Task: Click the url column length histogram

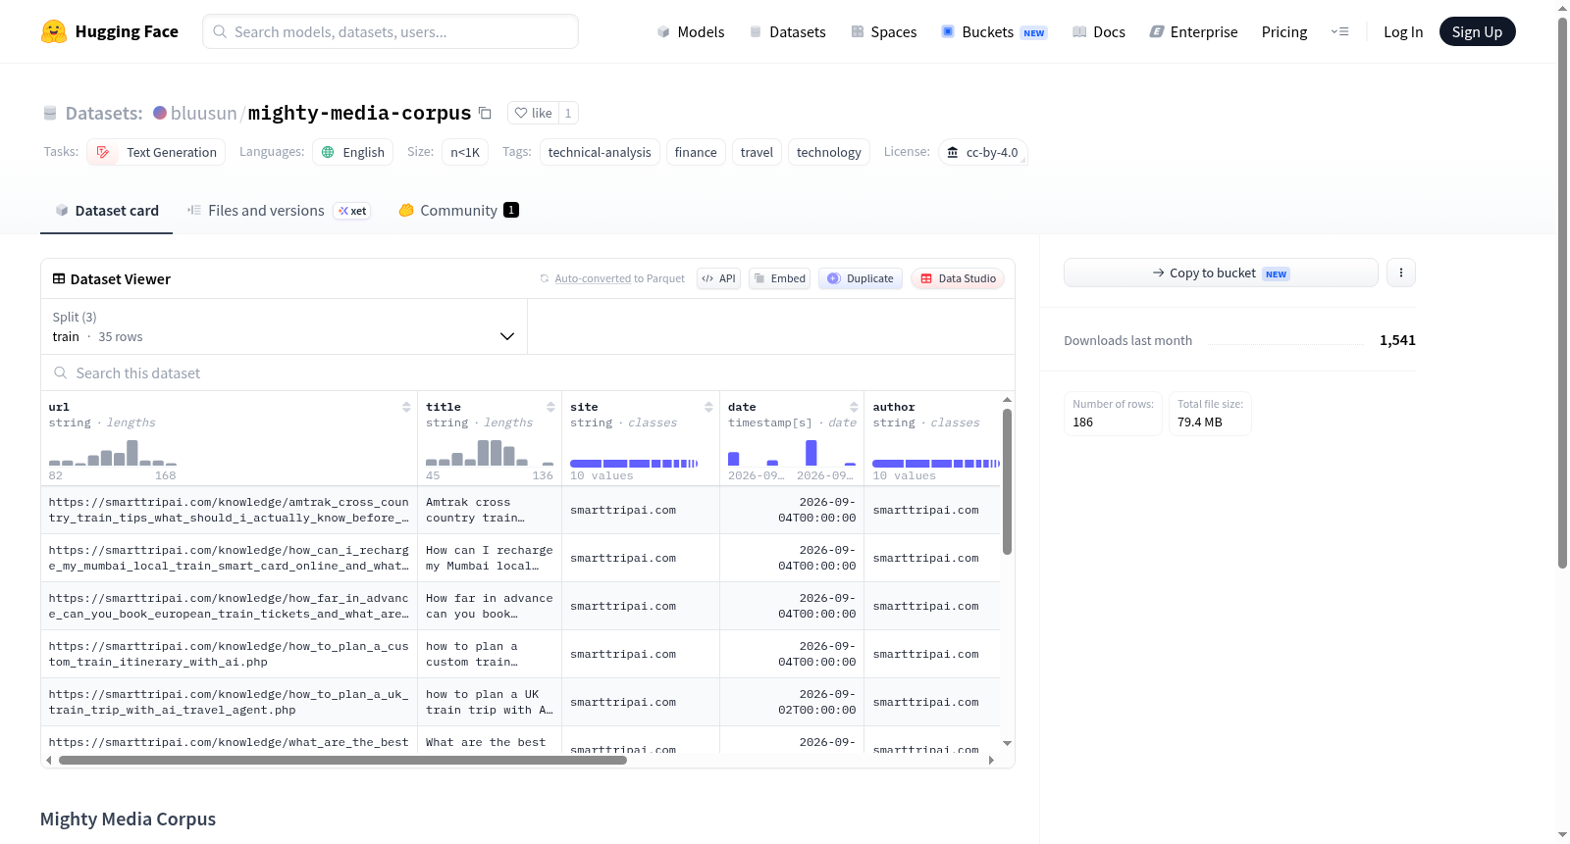Action: coord(113,452)
